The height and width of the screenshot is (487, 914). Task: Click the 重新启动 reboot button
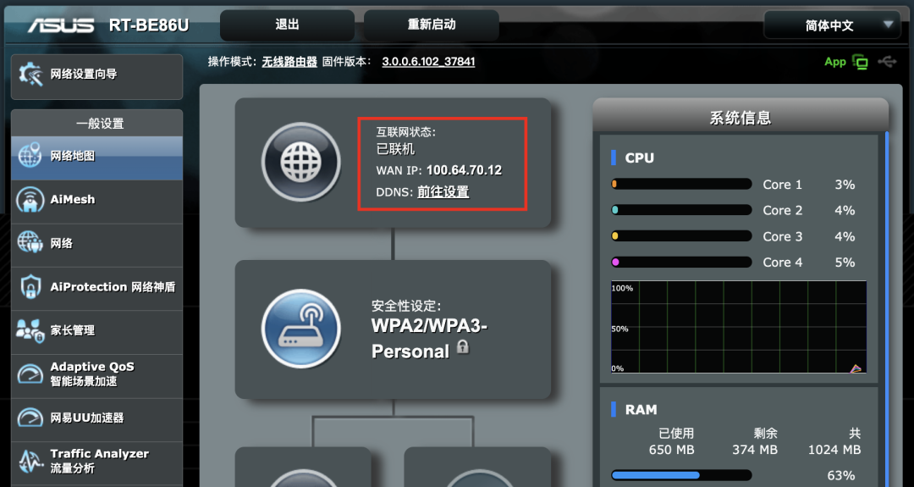pos(432,25)
